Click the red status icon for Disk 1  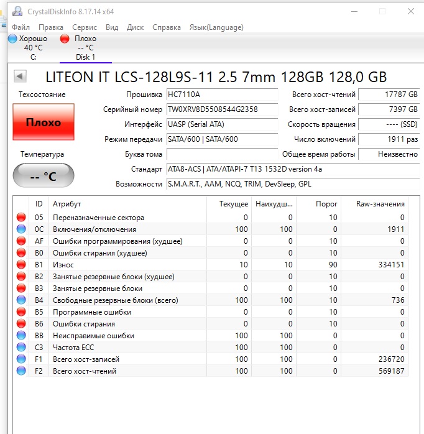(65, 39)
